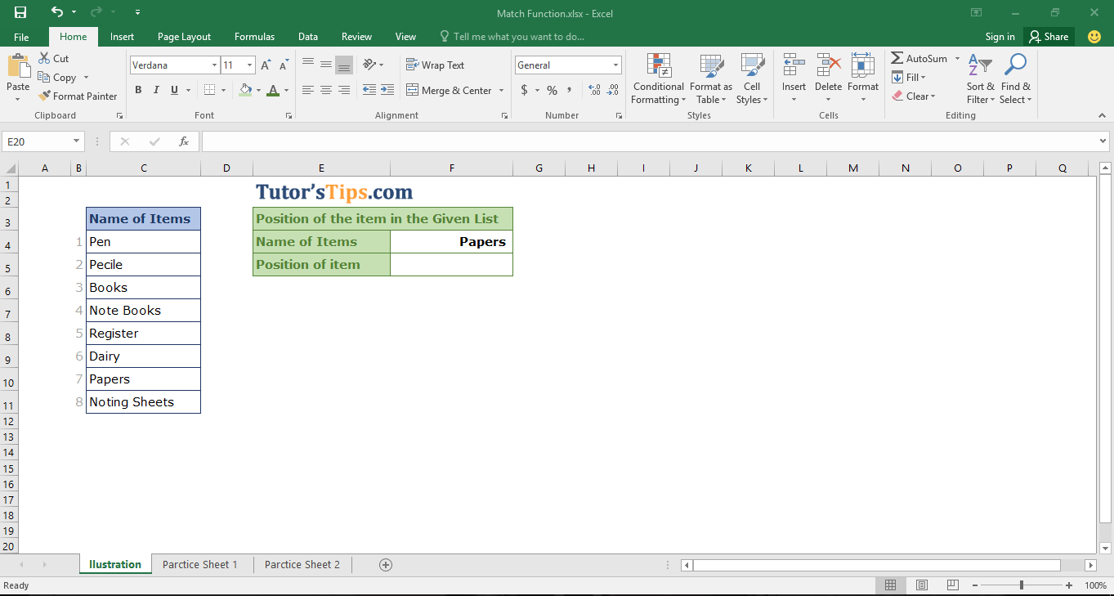Image resolution: width=1114 pixels, height=596 pixels.
Task: Toggle Align Left
Action: (x=308, y=90)
